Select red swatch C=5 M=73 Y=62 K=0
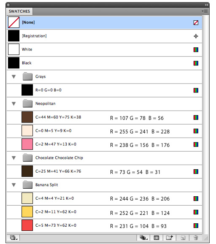The width and height of the screenshot is (216, 244). pos(104,225)
